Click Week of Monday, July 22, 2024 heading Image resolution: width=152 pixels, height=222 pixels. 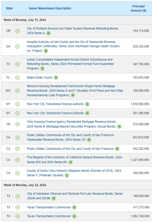pyautogui.click(x=25, y=185)
